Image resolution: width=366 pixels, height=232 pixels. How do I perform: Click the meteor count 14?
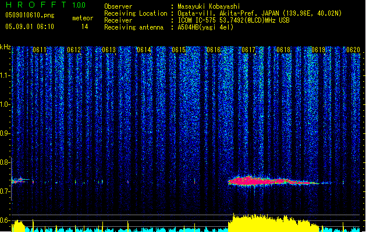coord(85,27)
